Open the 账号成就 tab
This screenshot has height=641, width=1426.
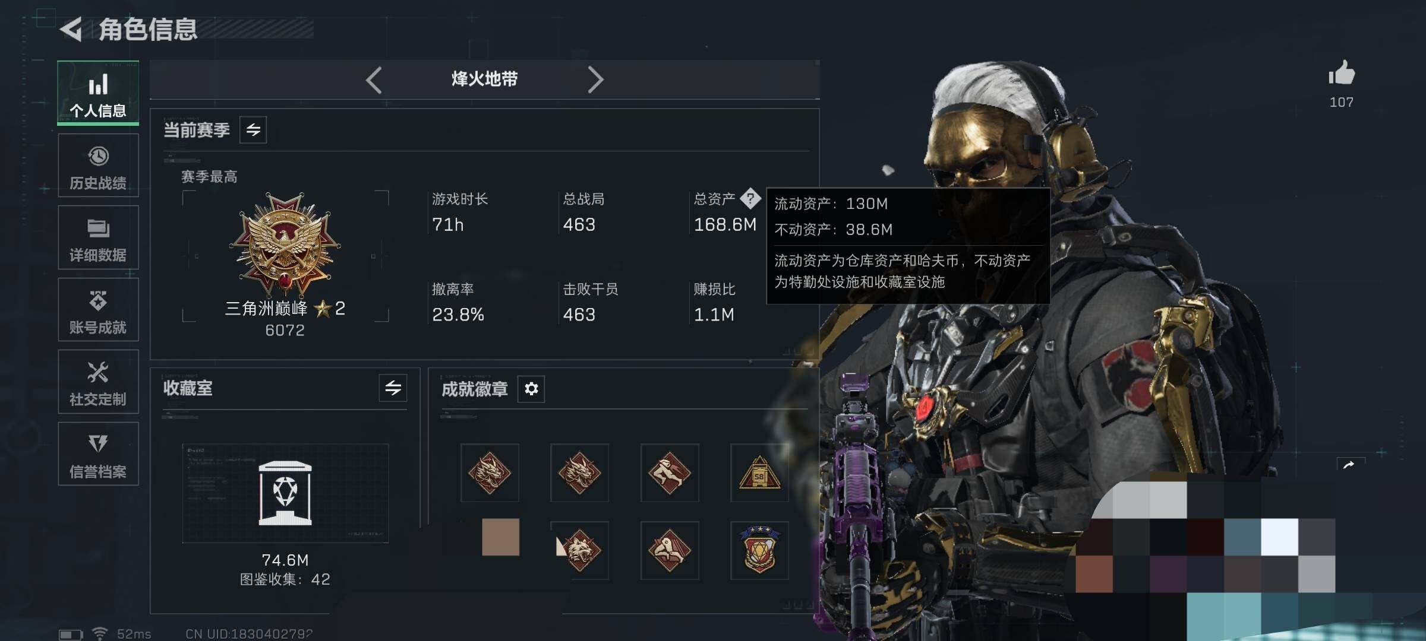(98, 310)
